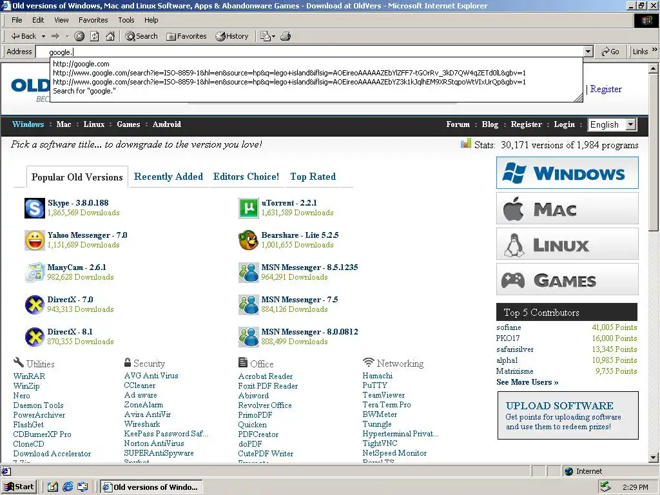Click the Skype app icon
660x495 pixels.
(x=35, y=208)
